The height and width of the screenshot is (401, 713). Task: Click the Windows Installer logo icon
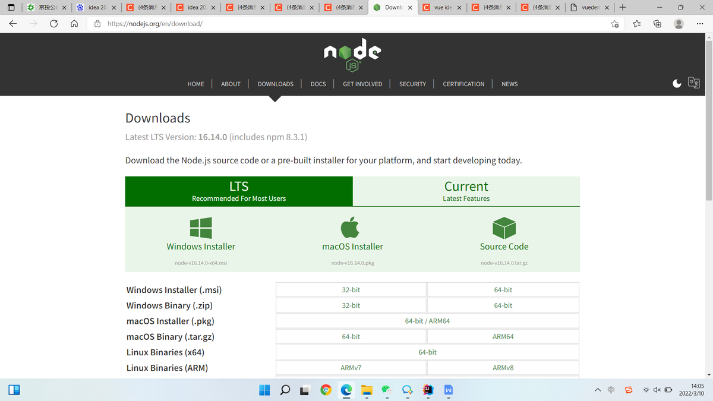click(x=201, y=228)
